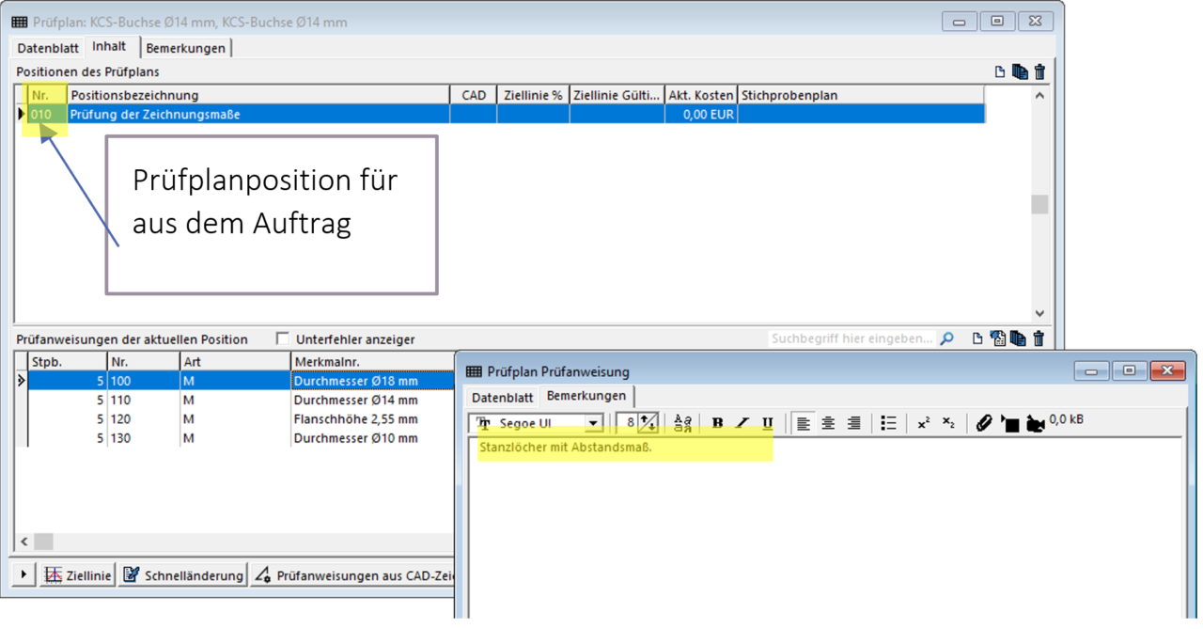1203x629 pixels.
Task: Insert a bulleted list
Action: pos(888,424)
